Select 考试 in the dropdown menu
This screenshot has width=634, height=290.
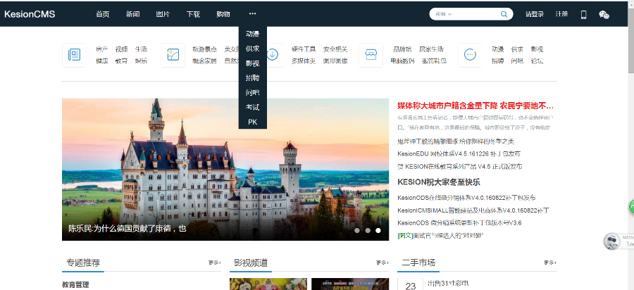[252, 107]
